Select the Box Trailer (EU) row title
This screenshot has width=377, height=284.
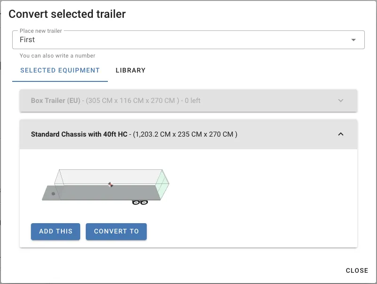(55, 101)
